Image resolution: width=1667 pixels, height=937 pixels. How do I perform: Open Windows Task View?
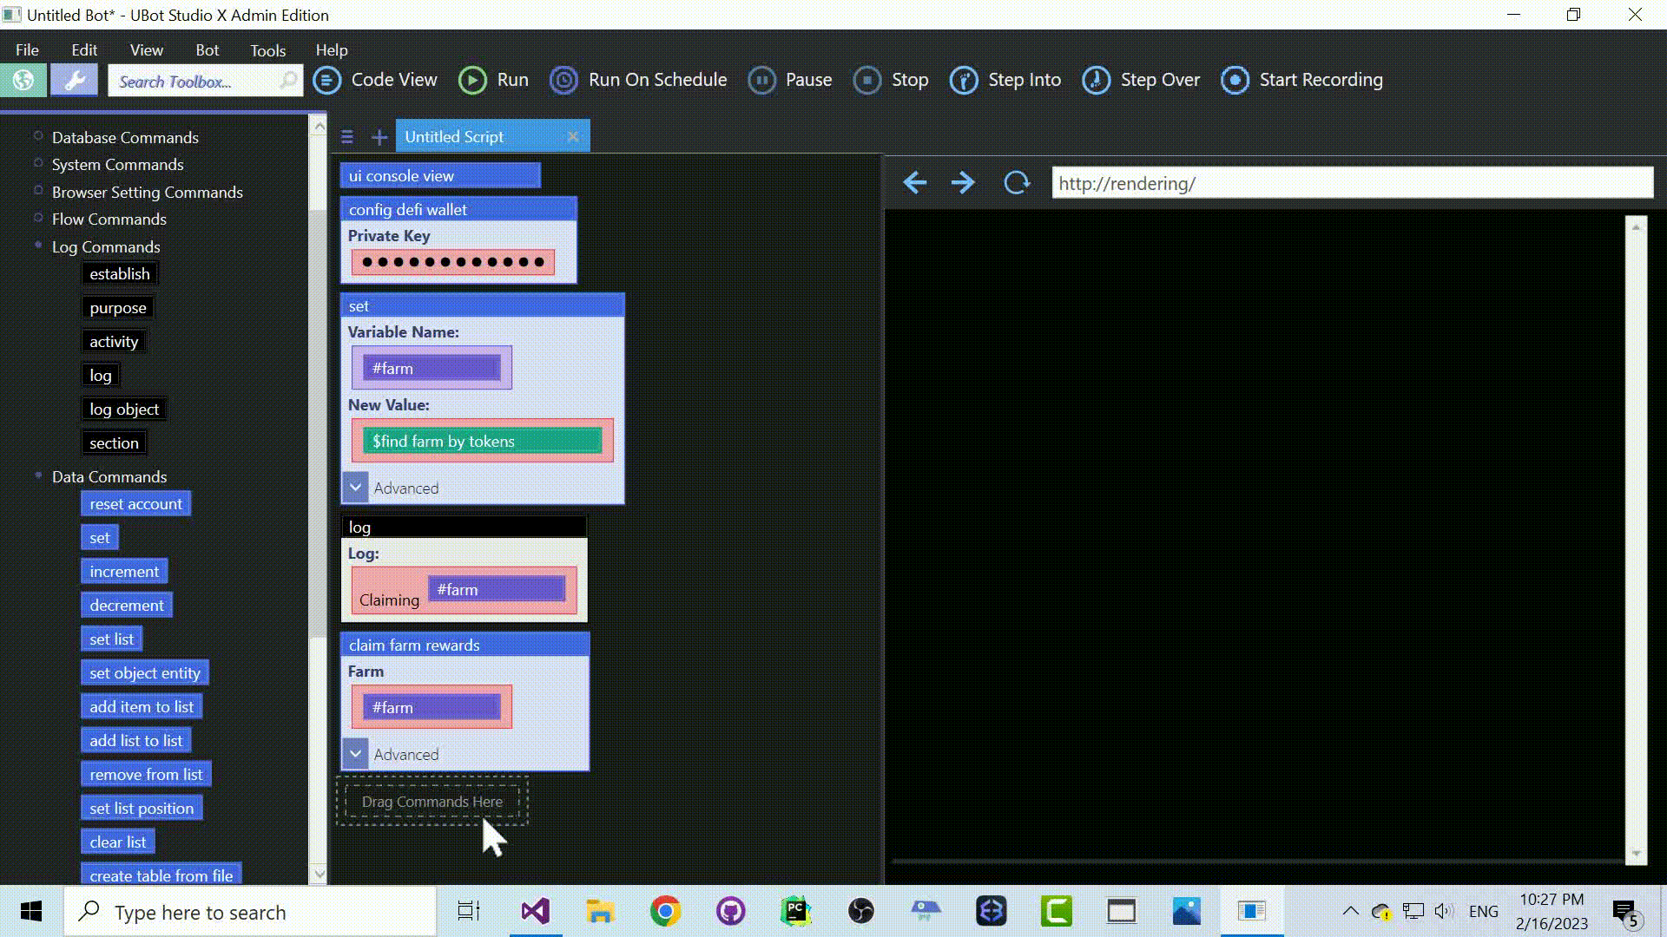click(469, 911)
